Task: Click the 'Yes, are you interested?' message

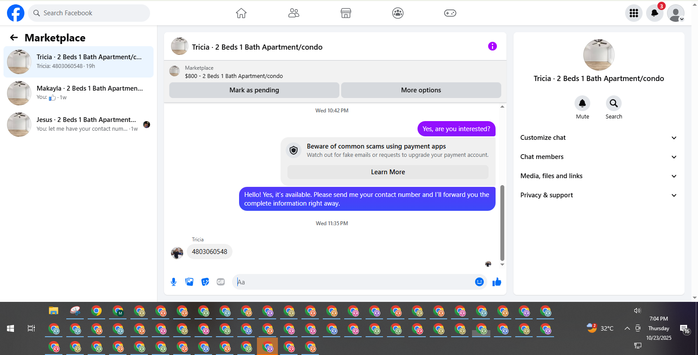Action: pyautogui.click(x=456, y=129)
